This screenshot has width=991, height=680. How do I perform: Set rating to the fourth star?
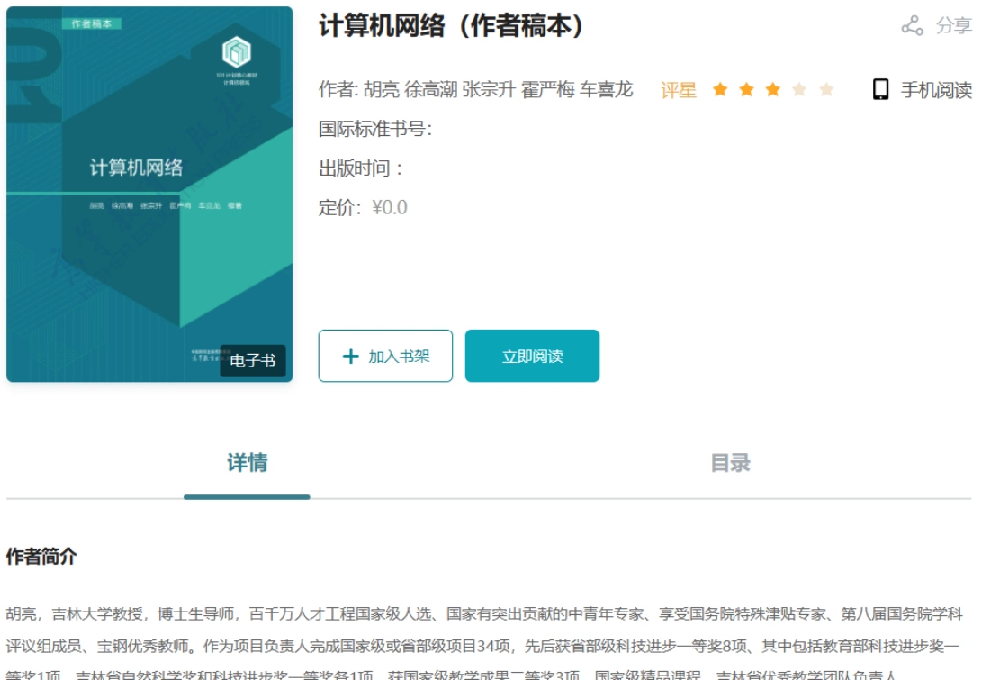[x=799, y=89]
